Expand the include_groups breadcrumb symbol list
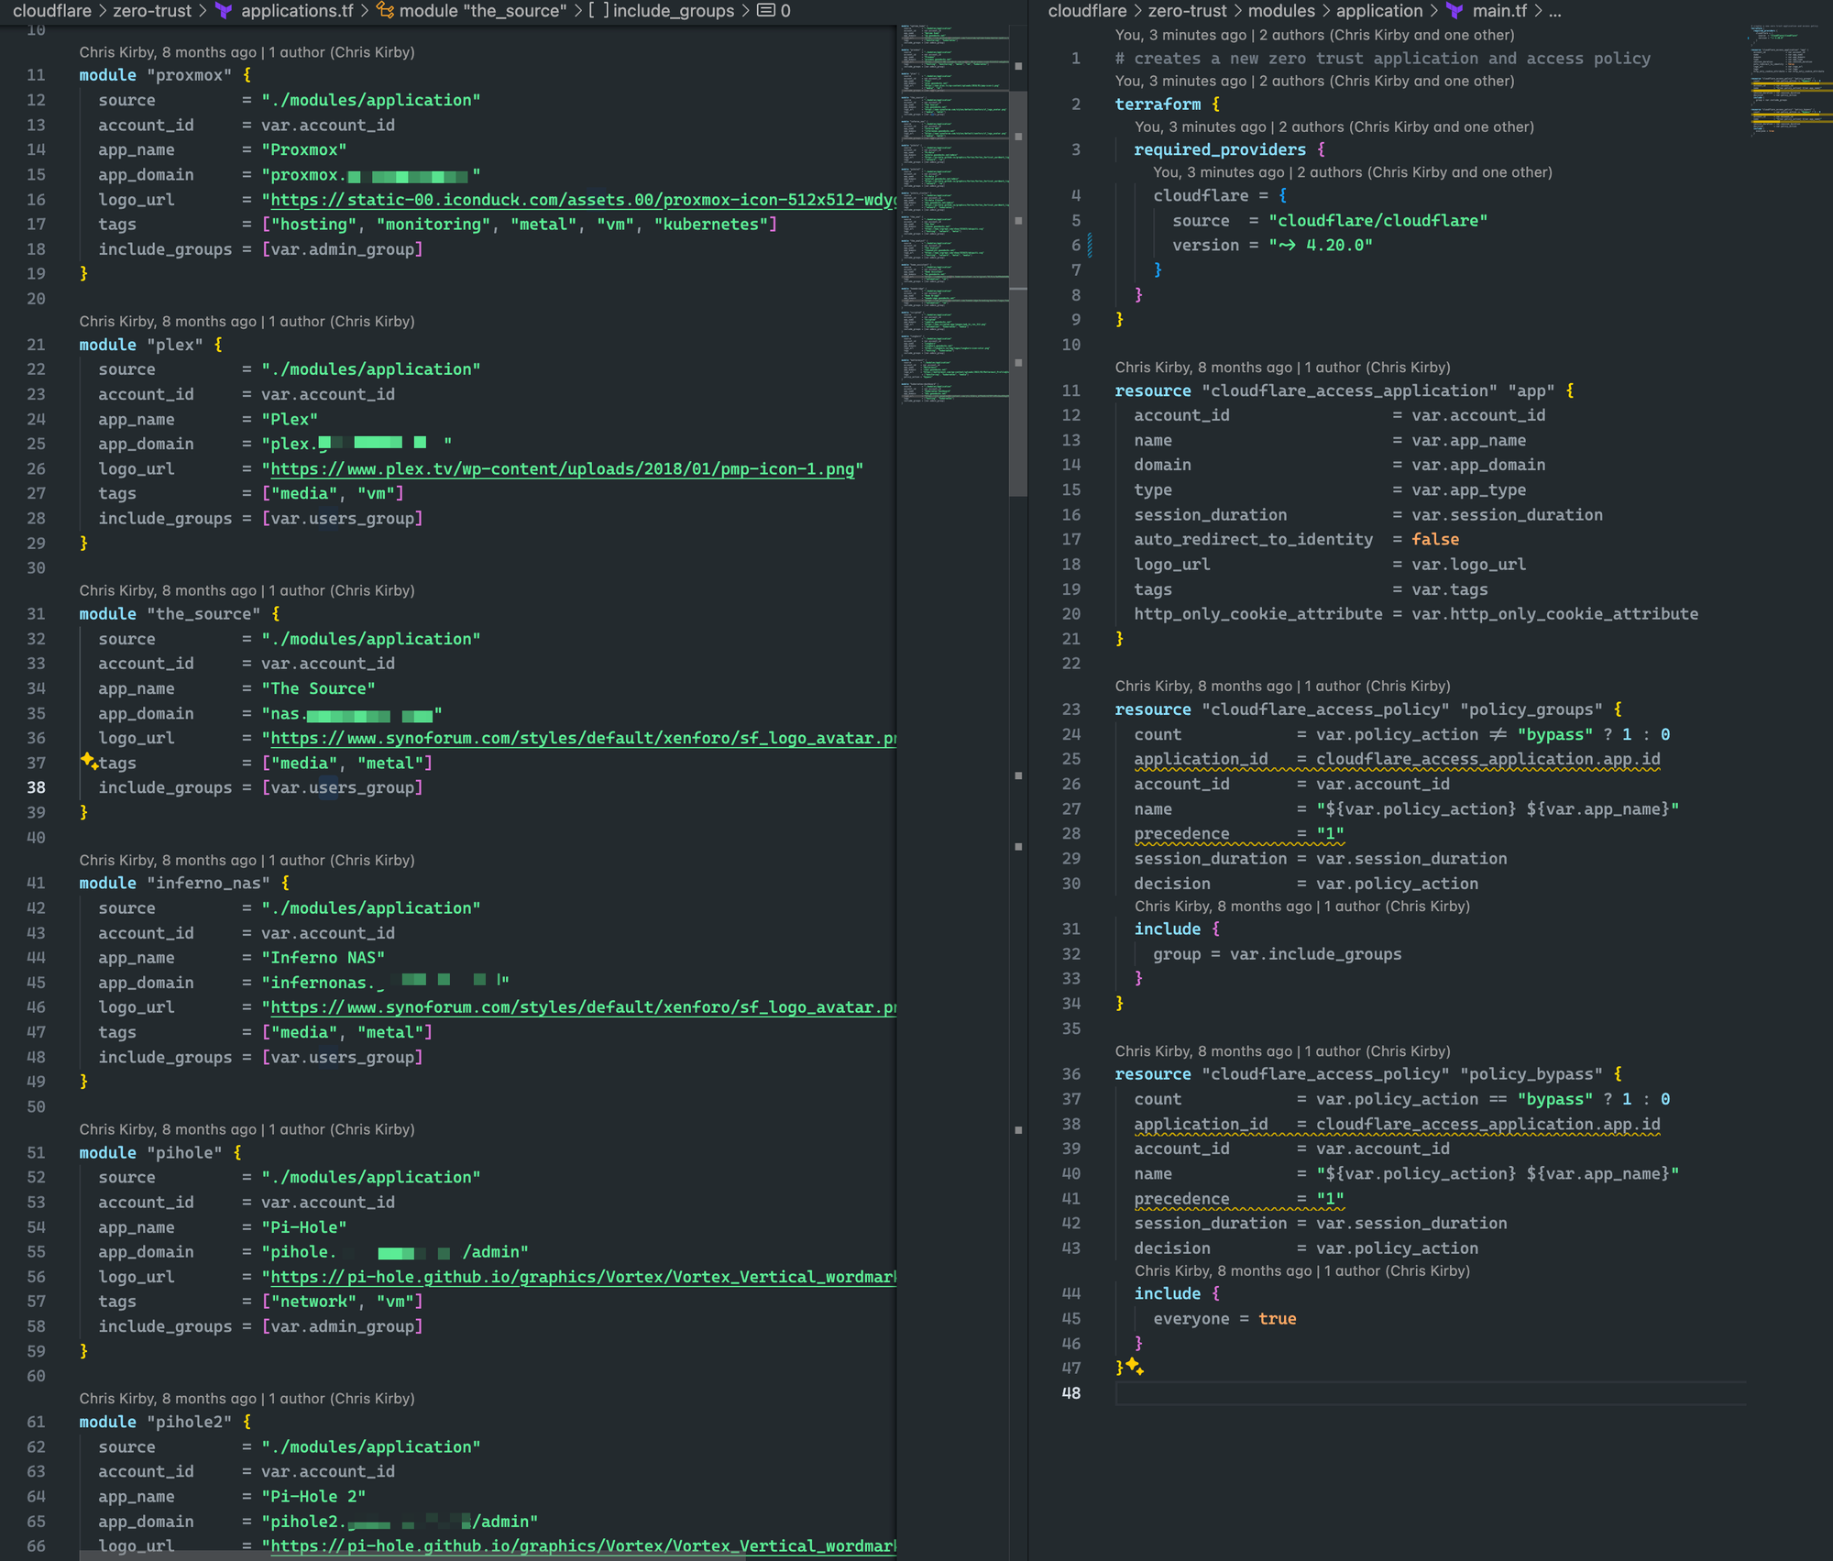This screenshot has height=1561, width=1833. (x=674, y=11)
